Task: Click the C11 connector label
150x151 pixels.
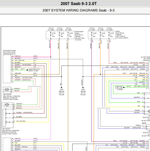Action: (x=35, y=67)
